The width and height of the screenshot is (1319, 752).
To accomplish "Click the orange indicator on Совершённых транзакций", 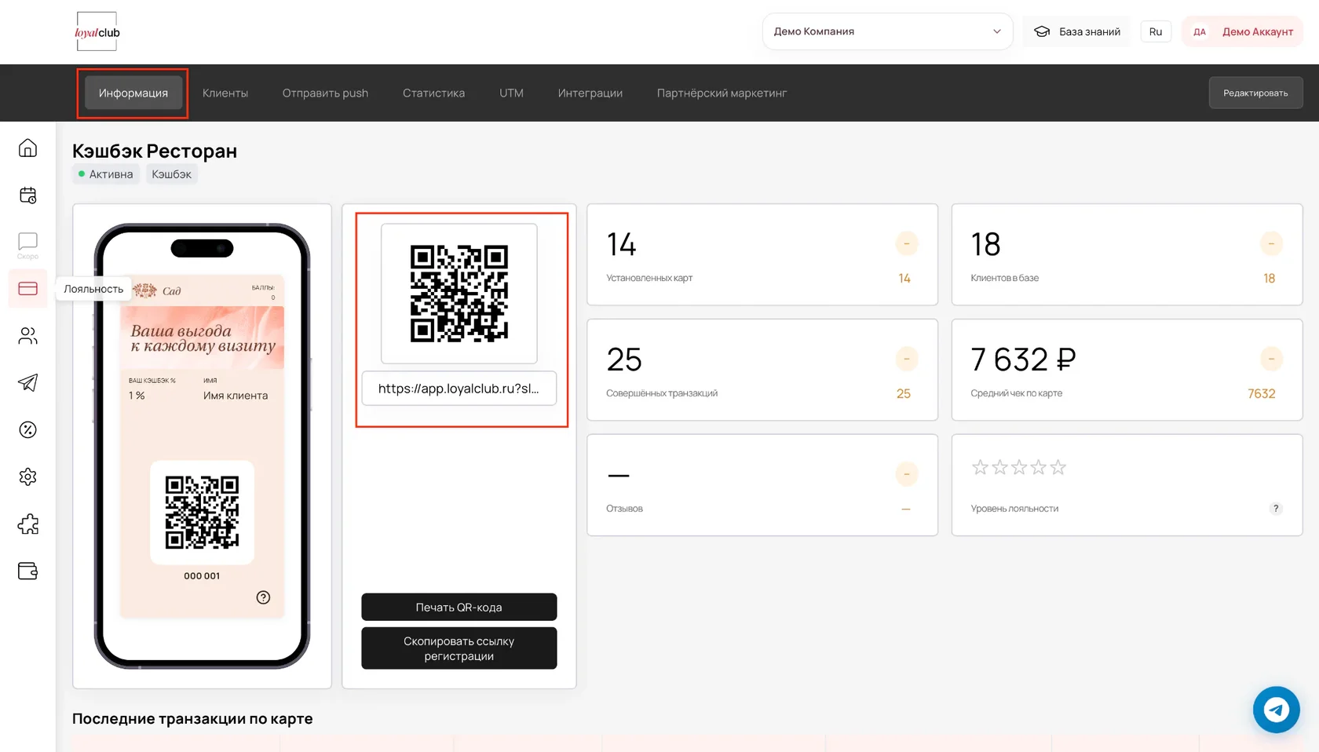I will pyautogui.click(x=906, y=359).
